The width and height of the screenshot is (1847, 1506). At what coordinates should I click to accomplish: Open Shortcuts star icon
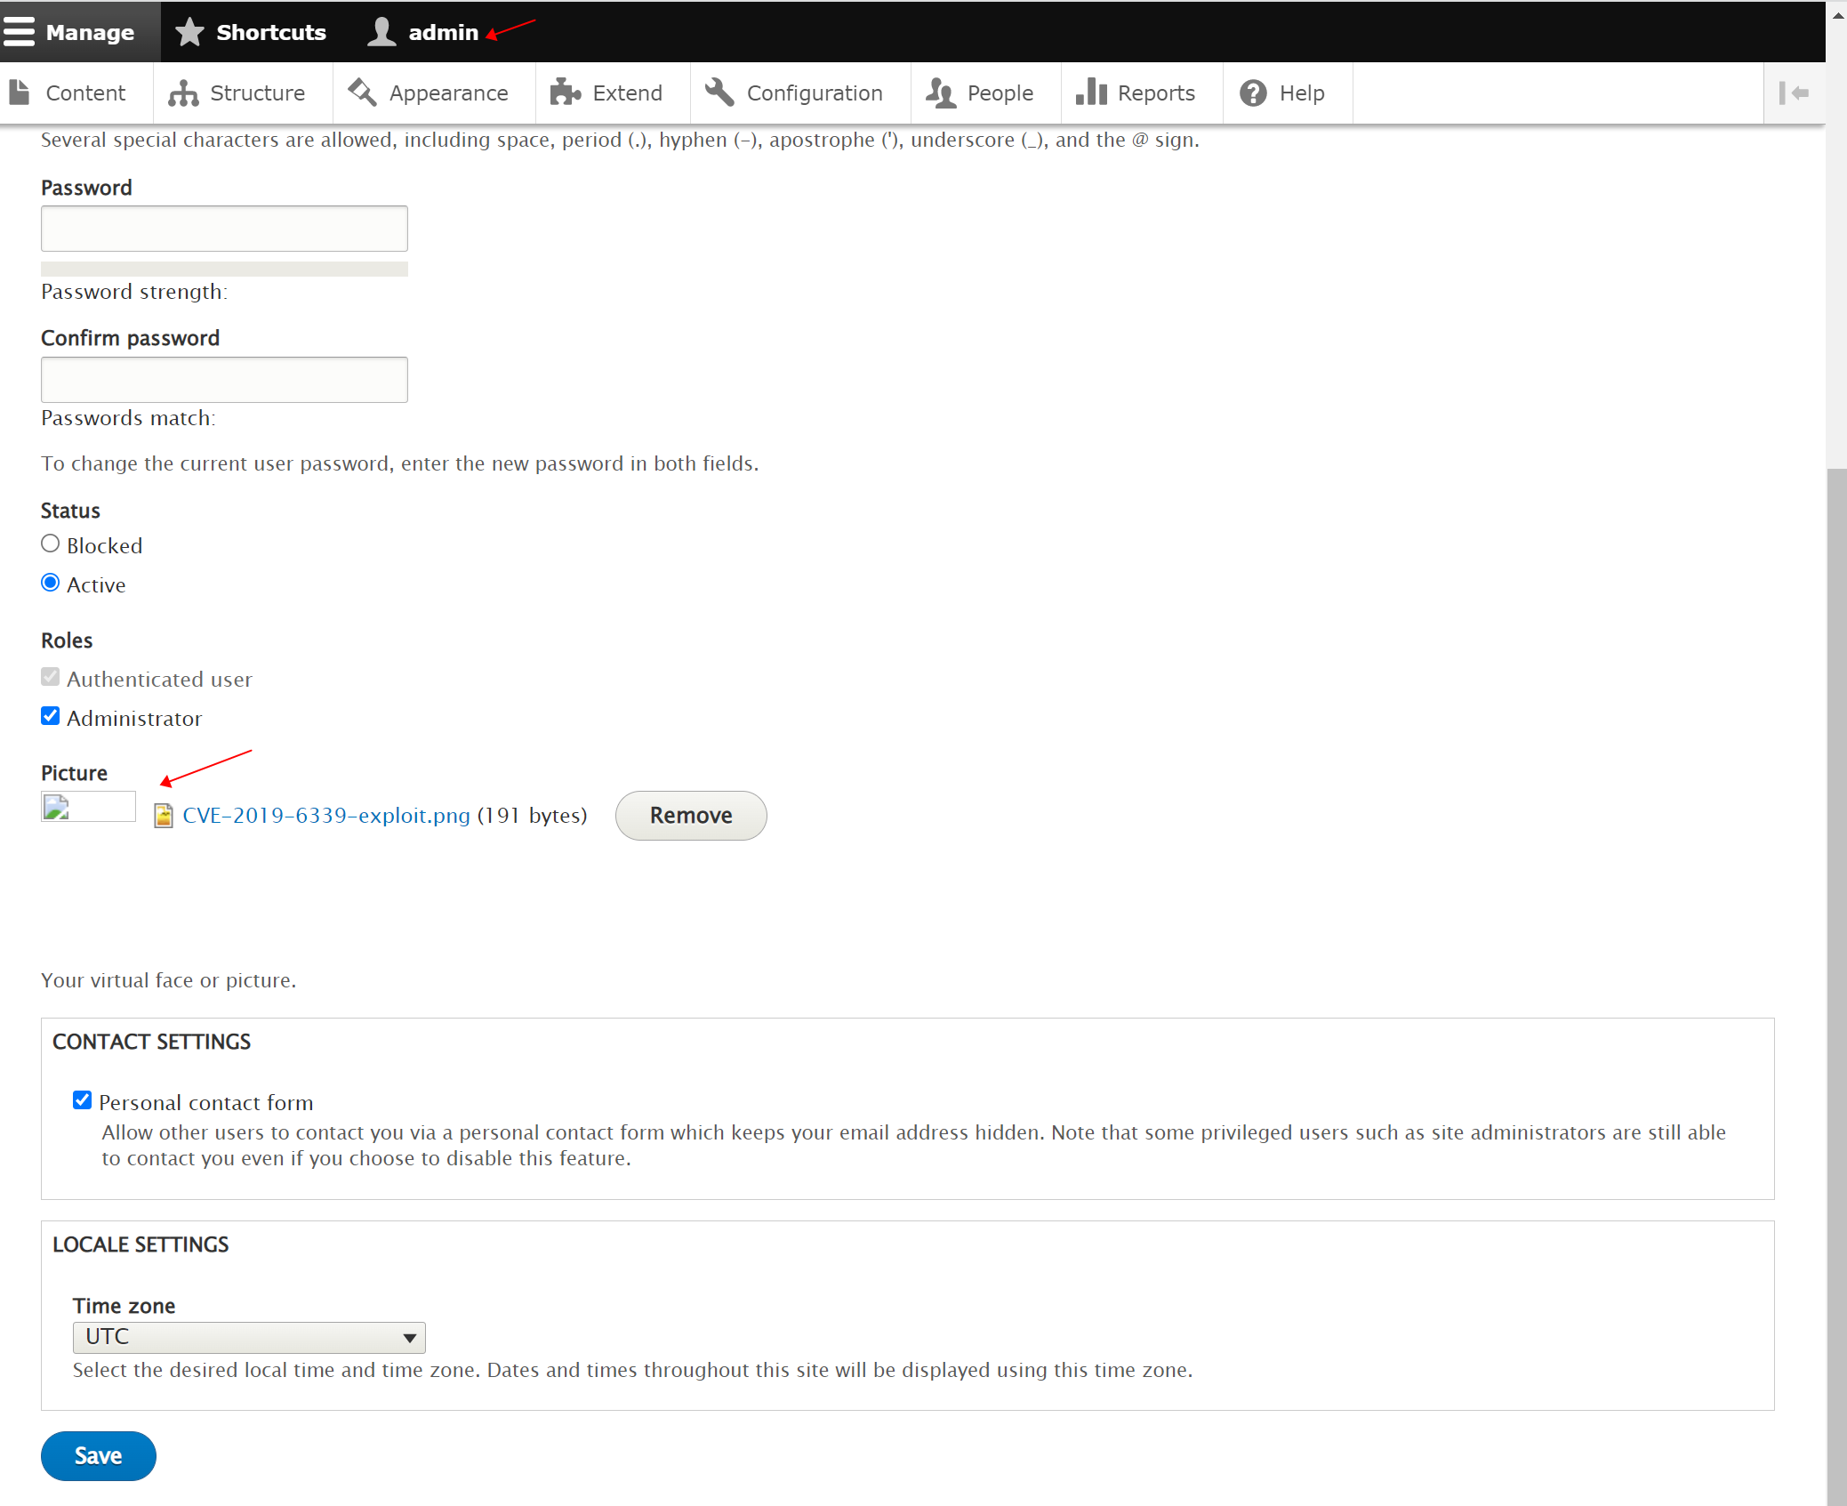click(x=189, y=31)
